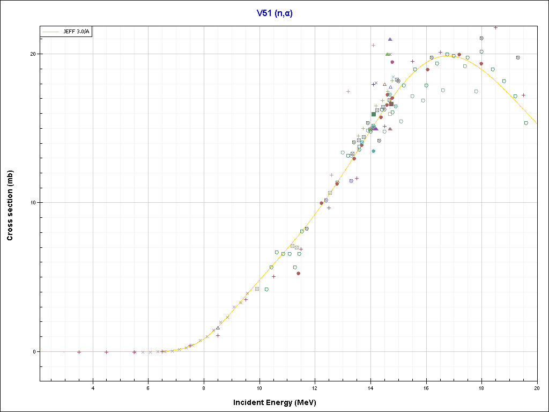Click the filled purple triangle topmost data marker
The height and width of the screenshot is (412, 549).
point(390,39)
